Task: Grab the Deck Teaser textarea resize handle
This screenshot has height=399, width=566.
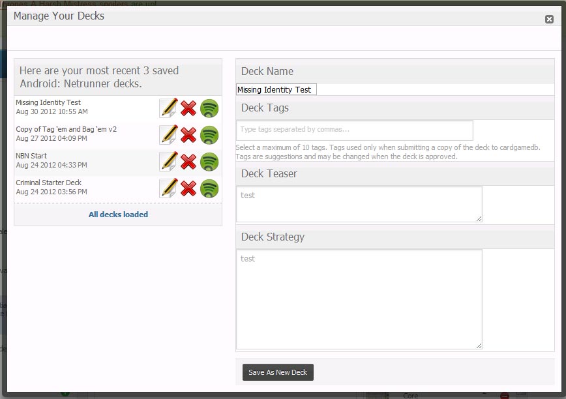Action: click(x=479, y=218)
